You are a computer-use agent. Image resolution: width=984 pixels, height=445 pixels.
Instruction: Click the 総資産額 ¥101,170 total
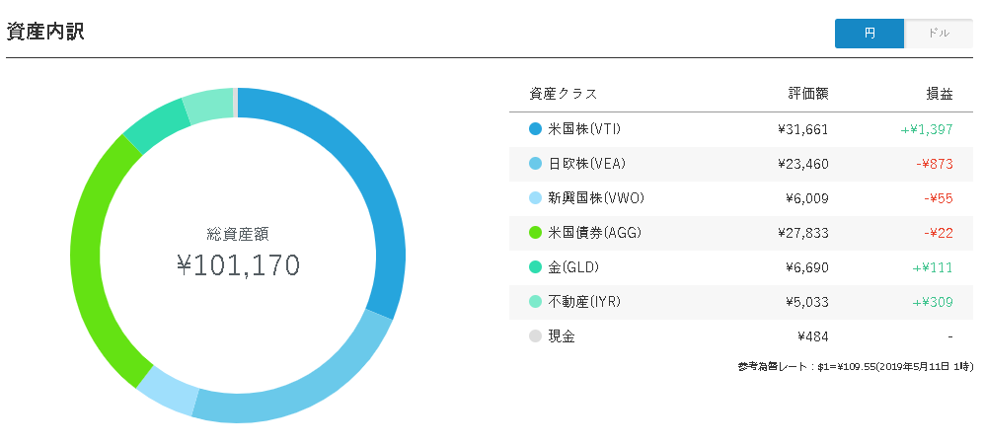[x=238, y=253]
